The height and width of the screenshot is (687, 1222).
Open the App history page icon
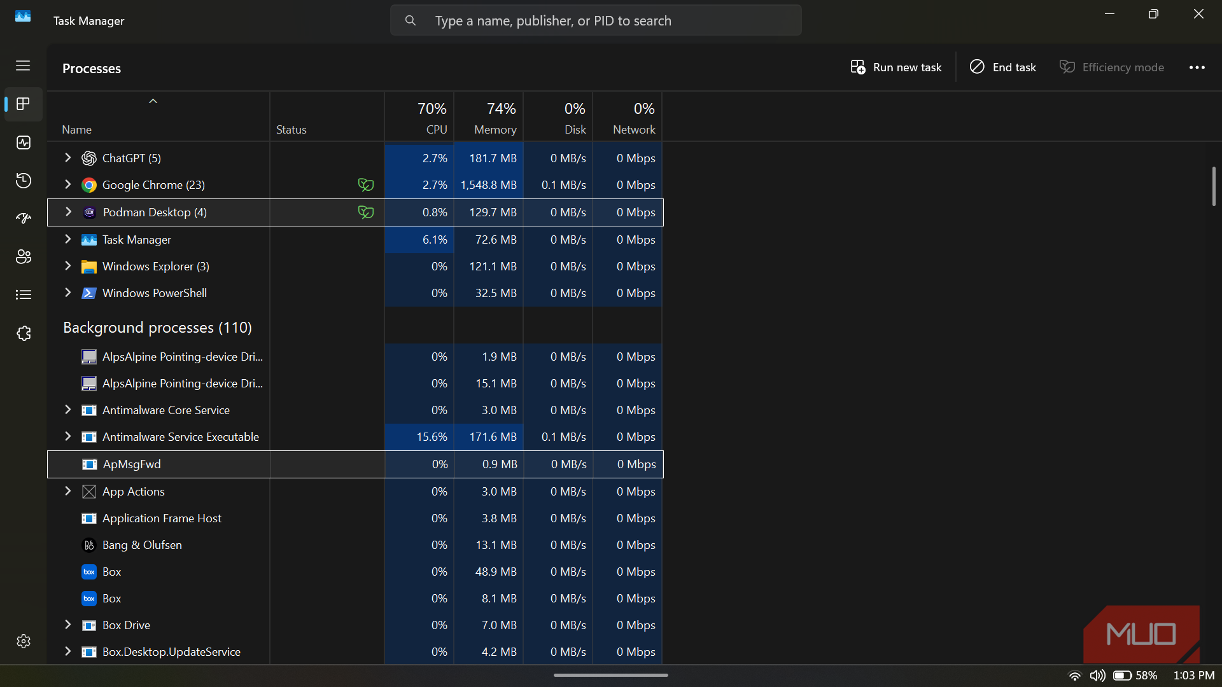point(24,181)
